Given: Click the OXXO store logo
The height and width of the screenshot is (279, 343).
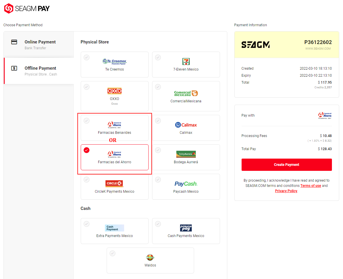Looking at the screenshot, I should click(x=115, y=91).
